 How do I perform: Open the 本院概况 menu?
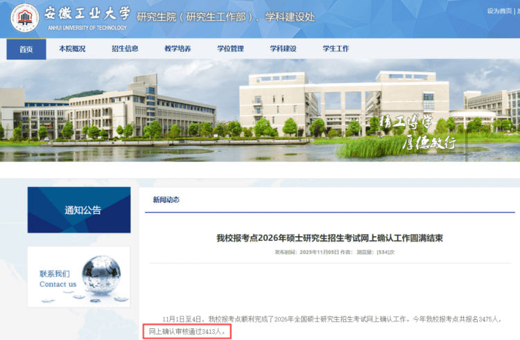tap(72, 49)
